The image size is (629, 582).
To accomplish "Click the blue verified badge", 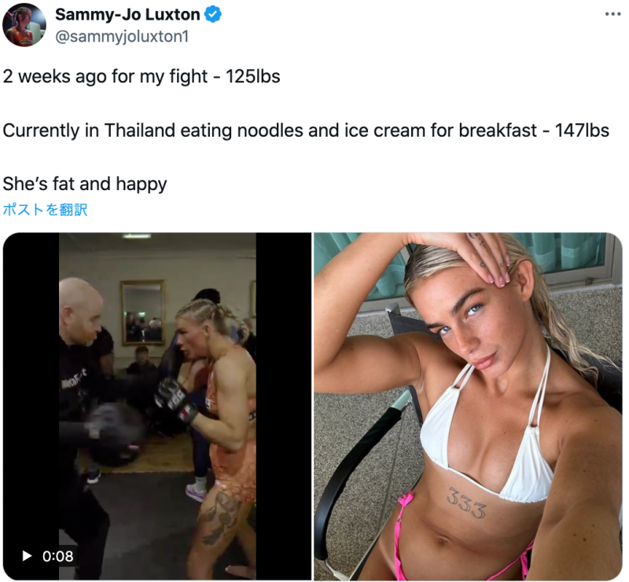I will click(212, 14).
